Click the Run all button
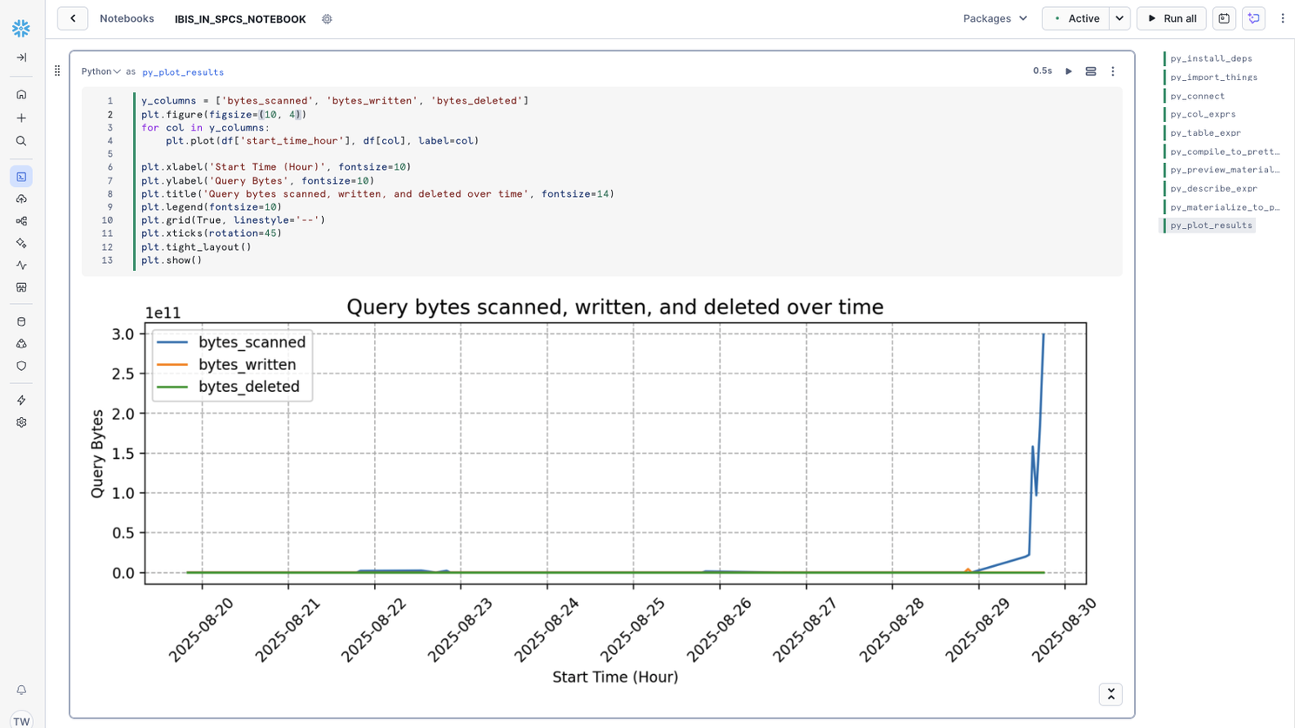The width and height of the screenshot is (1295, 728). click(x=1171, y=18)
